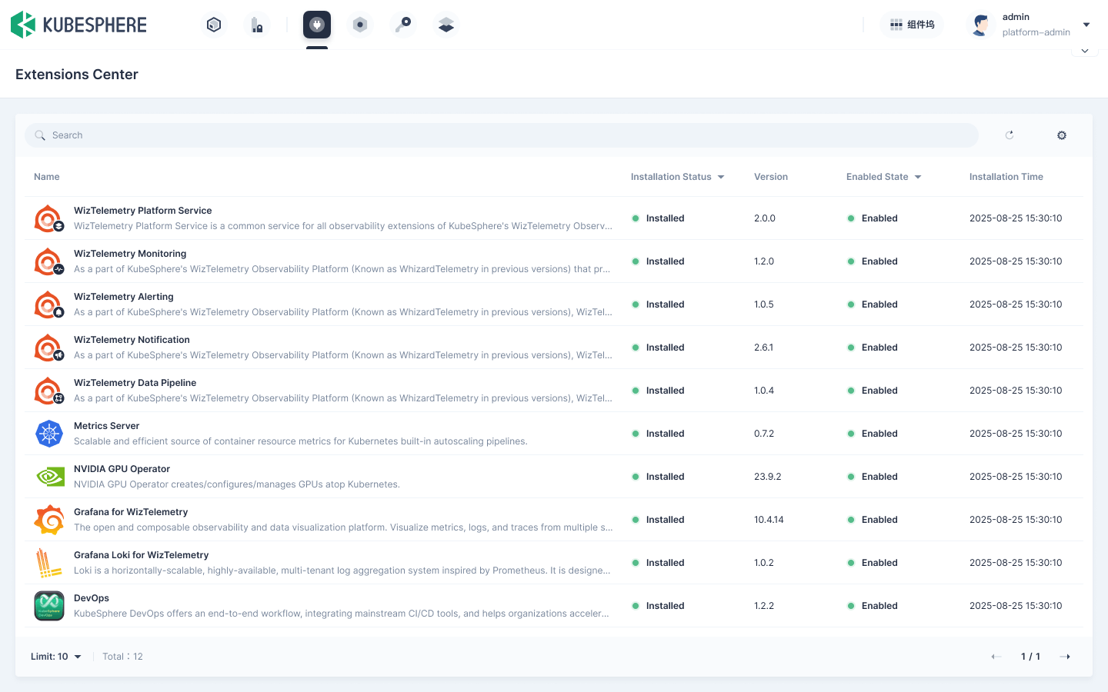Open the Limit: 10 page size dropdown
This screenshot has width=1108, height=692.
[x=56, y=657]
